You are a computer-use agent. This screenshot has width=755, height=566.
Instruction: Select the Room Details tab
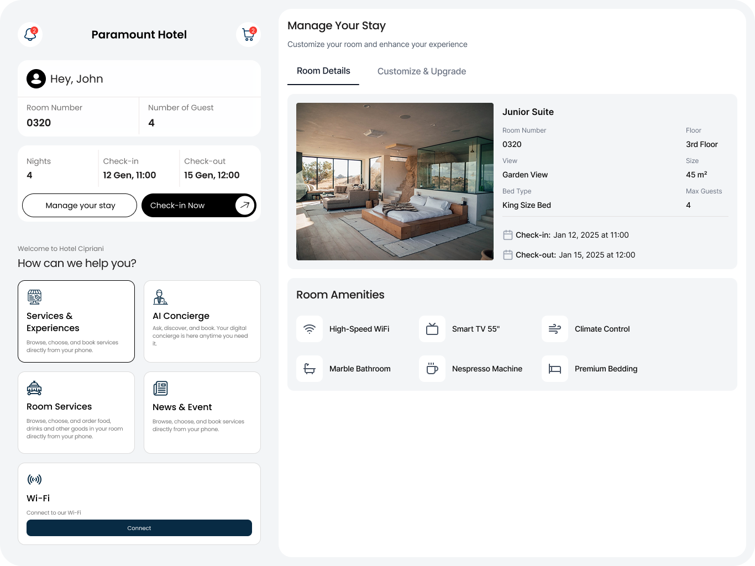coord(323,71)
